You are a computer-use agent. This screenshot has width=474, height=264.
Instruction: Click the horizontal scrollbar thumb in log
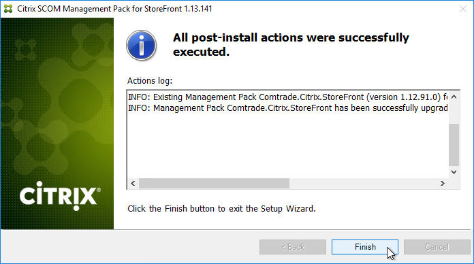(214, 183)
